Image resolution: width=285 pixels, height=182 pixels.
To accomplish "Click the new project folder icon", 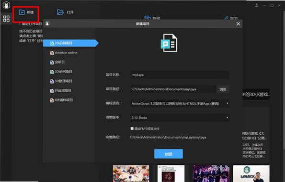I will [22, 12].
